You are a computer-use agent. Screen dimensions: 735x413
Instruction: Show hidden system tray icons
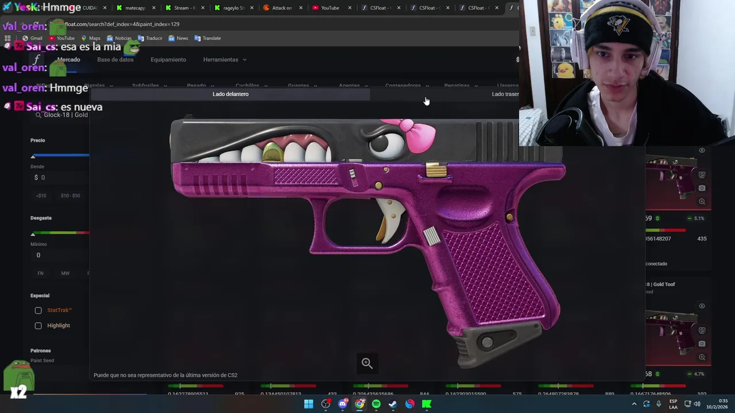(x=634, y=404)
